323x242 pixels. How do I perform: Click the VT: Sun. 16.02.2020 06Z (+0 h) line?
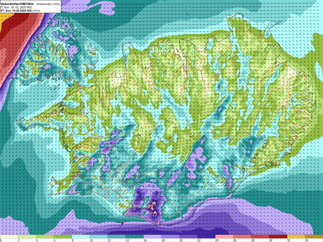pos(20,11)
